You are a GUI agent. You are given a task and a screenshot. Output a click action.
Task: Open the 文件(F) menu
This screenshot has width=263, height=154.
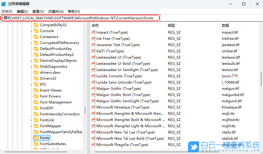(7, 11)
